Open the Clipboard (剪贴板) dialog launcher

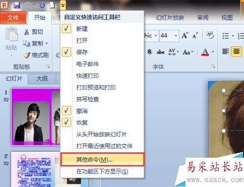point(48,66)
